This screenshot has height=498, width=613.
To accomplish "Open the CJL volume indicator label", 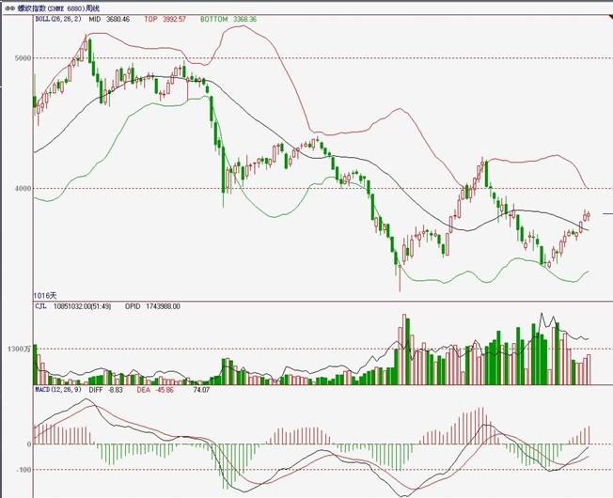I will pyautogui.click(x=40, y=306).
